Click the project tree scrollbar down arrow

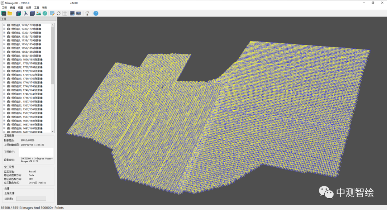(x=53, y=131)
